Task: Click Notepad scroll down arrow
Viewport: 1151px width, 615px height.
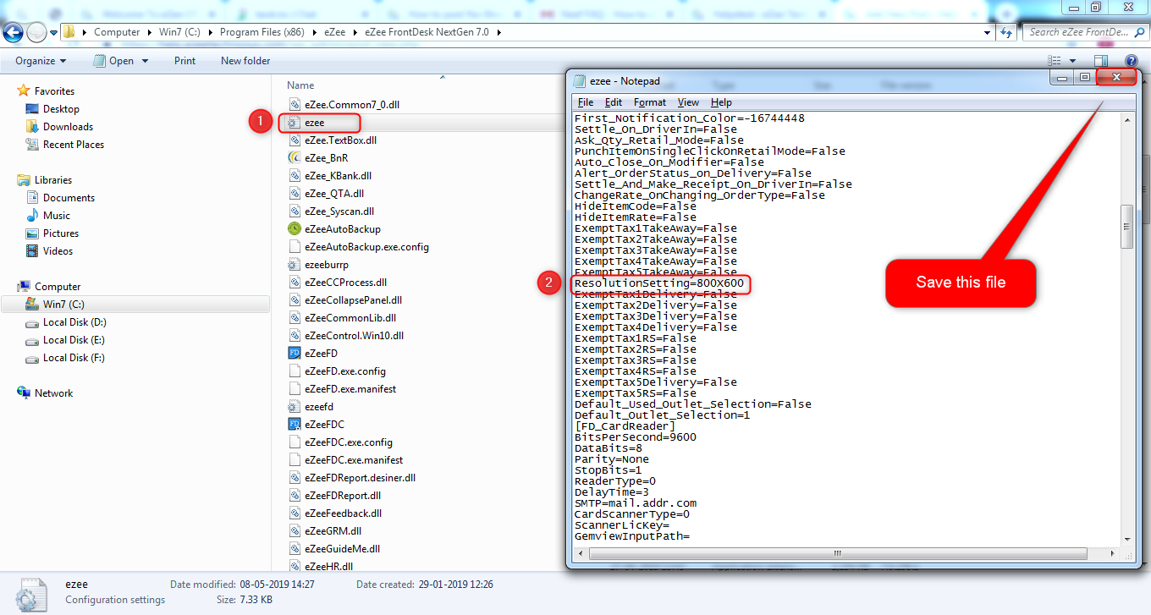Action: (1127, 539)
